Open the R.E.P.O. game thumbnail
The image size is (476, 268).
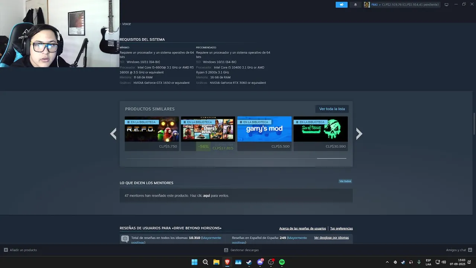[x=152, y=129]
